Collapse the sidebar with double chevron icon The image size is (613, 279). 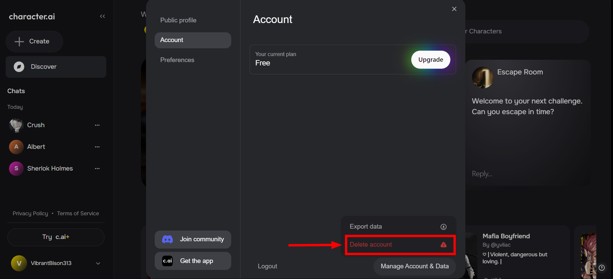click(102, 16)
